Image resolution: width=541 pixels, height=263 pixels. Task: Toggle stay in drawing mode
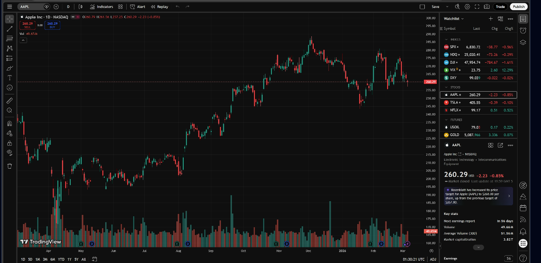(9, 133)
